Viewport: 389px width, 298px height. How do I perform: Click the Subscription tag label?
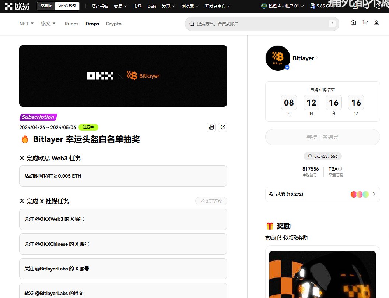coord(38,117)
